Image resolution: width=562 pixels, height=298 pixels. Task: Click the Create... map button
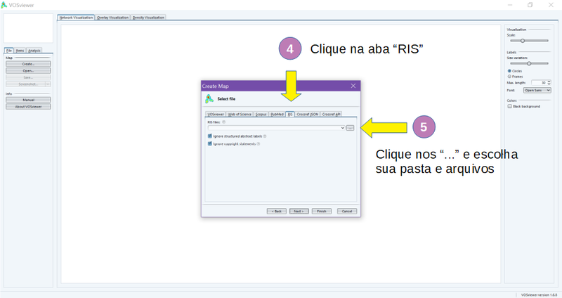coord(28,64)
